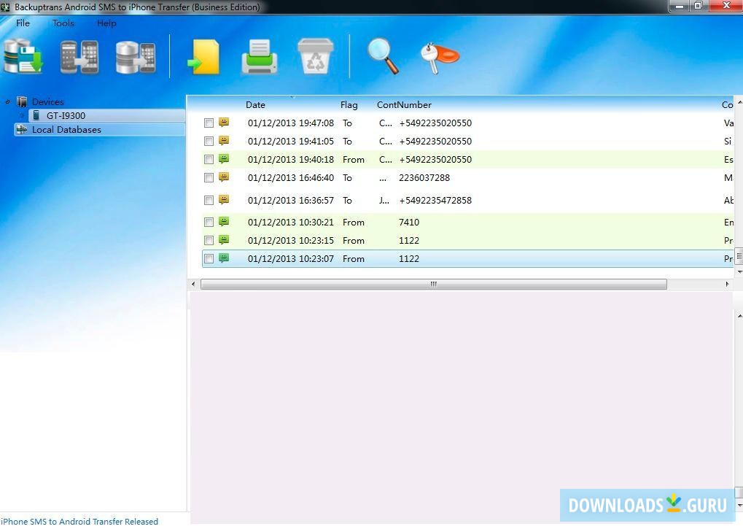Open the Tools menu
This screenshot has width=743, height=529.
(63, 23)
